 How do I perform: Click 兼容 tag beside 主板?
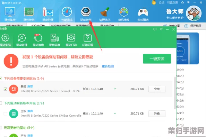click(x=30, y=111)
